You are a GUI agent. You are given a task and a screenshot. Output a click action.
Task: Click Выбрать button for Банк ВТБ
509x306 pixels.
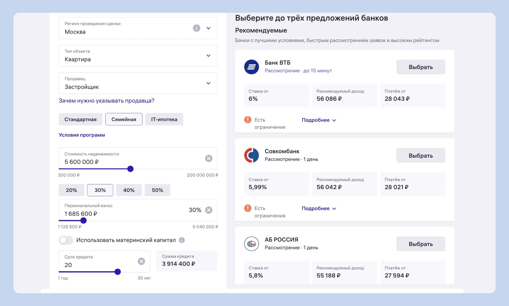coord(421,67)
